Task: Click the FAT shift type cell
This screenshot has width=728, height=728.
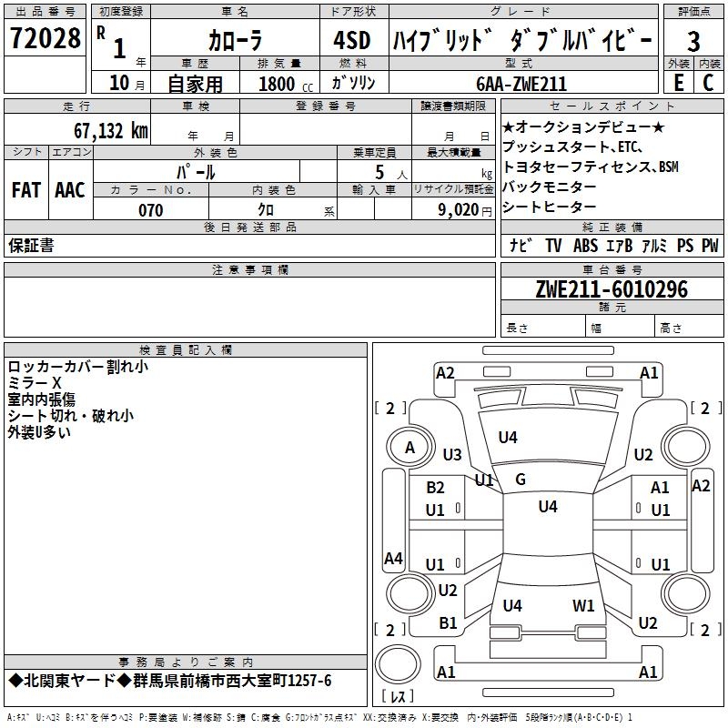Action: (26, 190)
